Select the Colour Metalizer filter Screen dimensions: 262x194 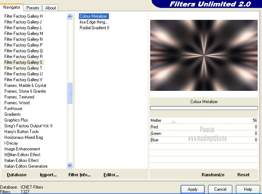93,16
